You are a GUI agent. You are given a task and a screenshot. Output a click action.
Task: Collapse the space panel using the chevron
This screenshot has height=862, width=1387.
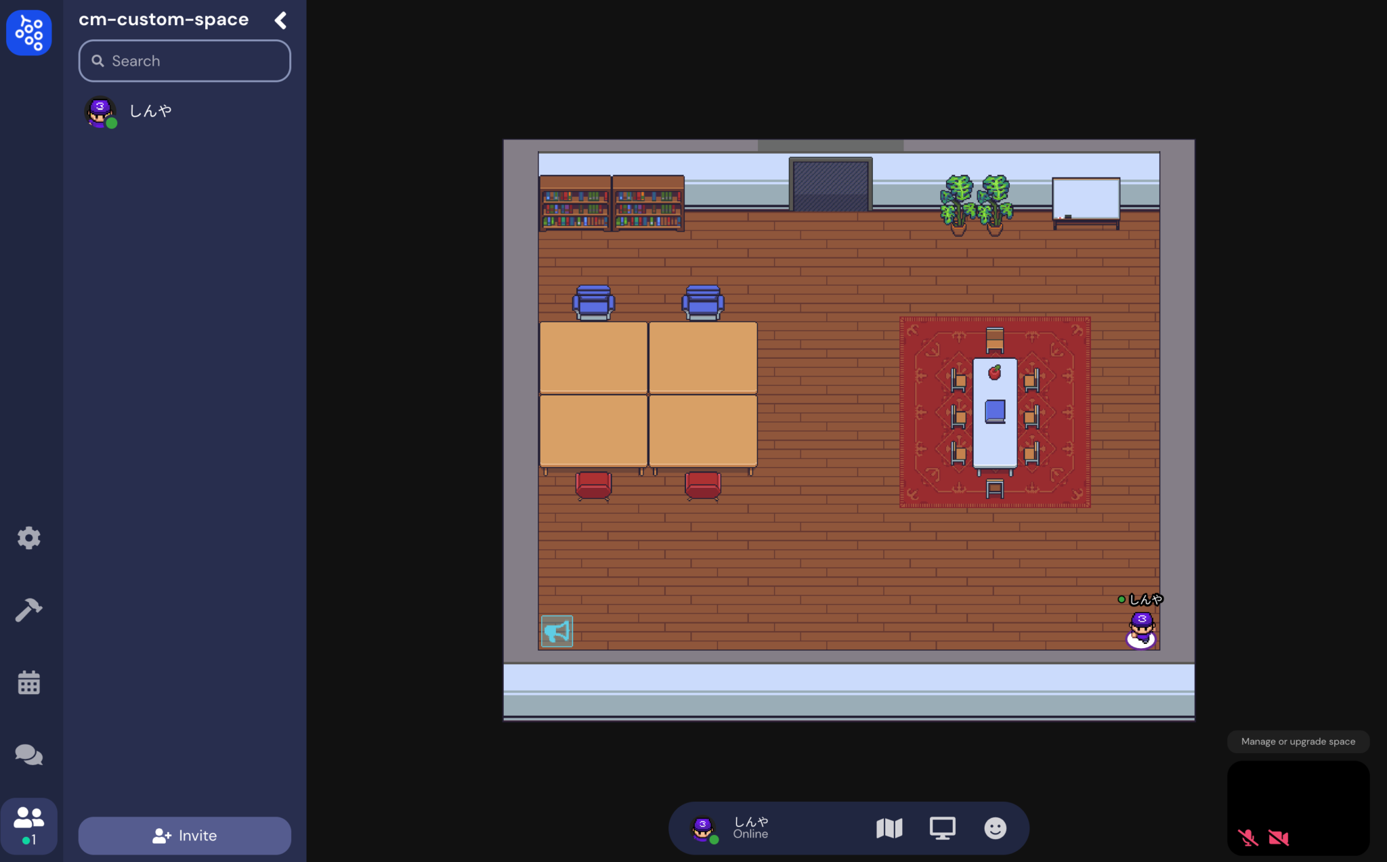click(x=281, y=20)
